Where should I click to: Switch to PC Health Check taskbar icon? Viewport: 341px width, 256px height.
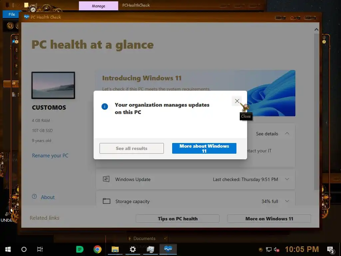168,249
